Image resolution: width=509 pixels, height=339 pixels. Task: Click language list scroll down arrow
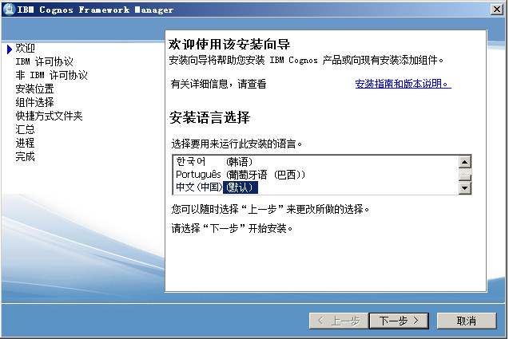[465, 188]
